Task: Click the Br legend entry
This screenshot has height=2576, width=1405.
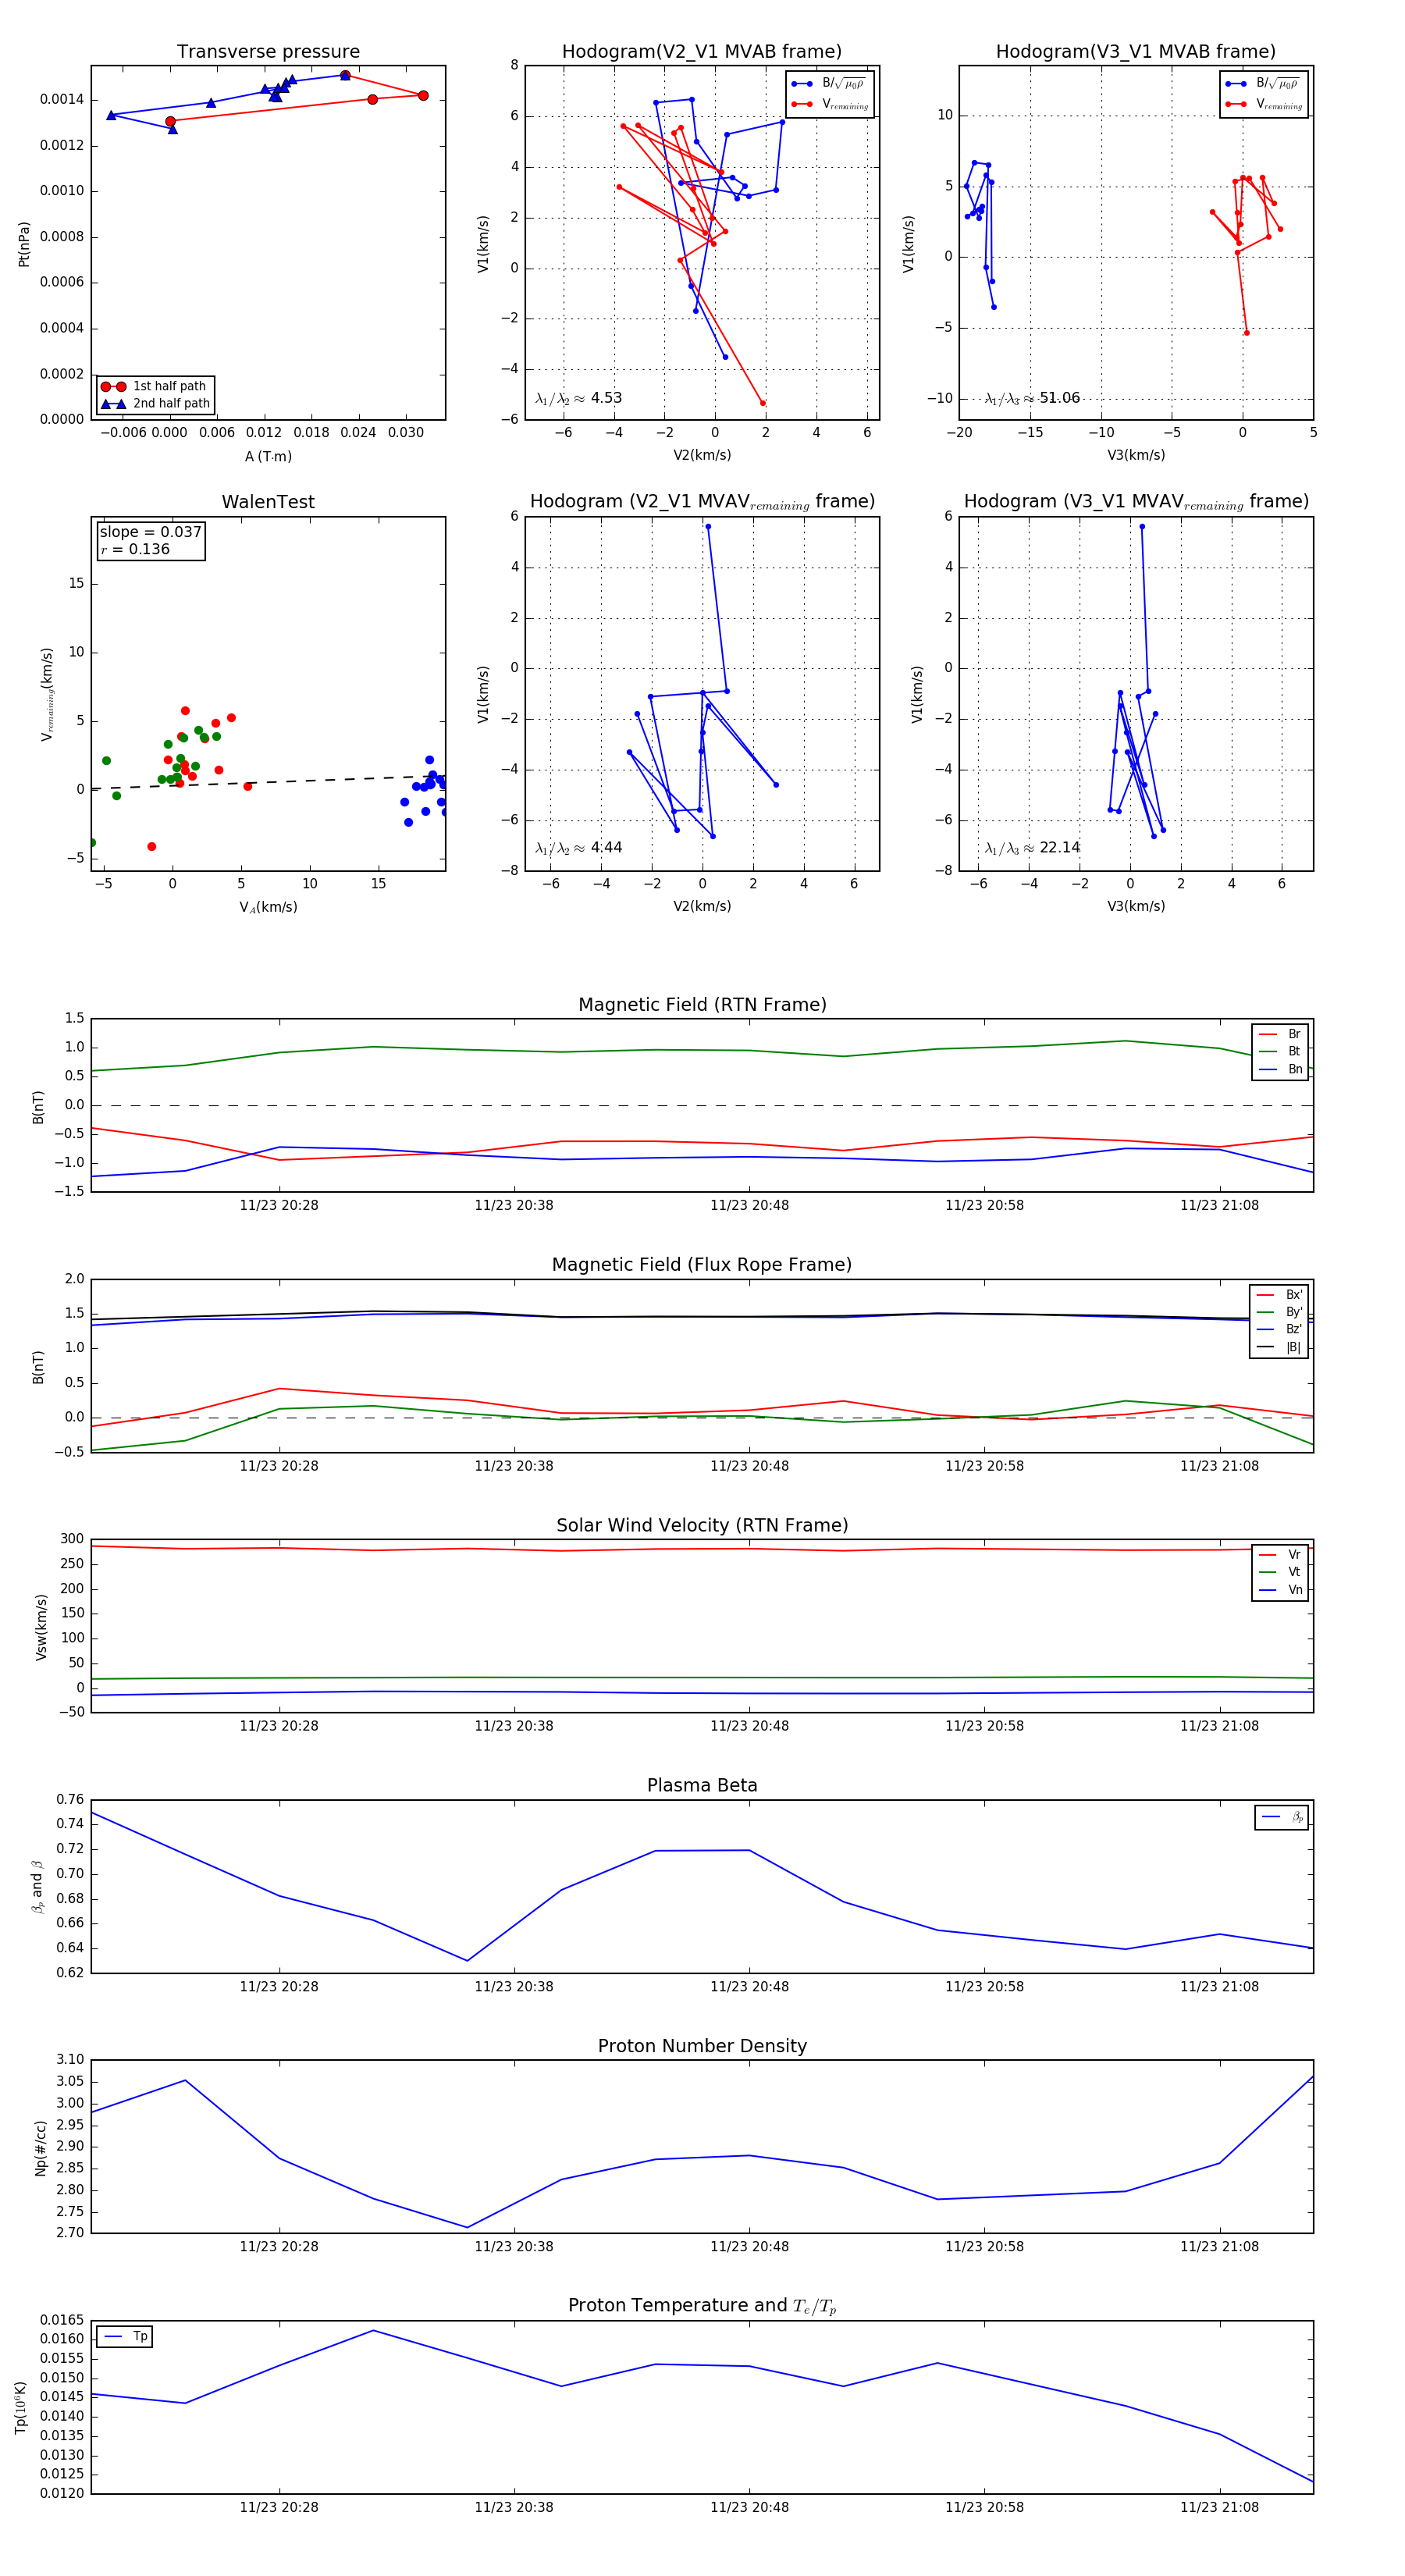Action: (1280, 1034)
